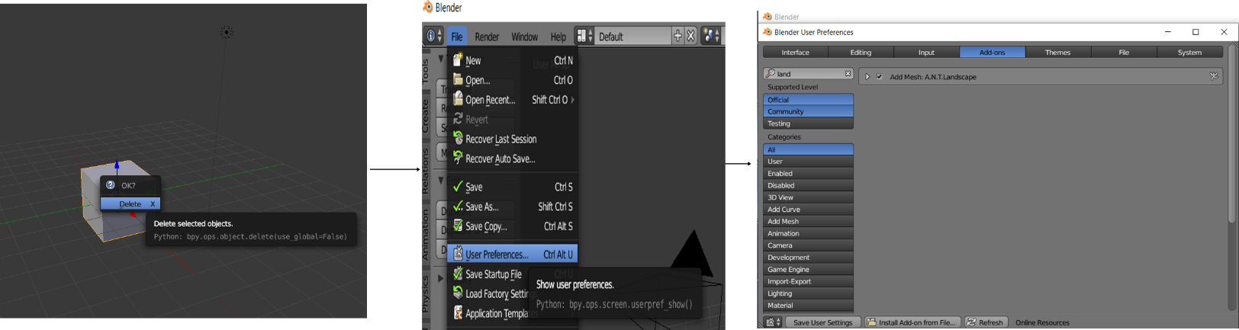The width and height of the screenshot is (1239, 330).
Task: Open the screen layout browse dropdown
Action: [584, 36]
